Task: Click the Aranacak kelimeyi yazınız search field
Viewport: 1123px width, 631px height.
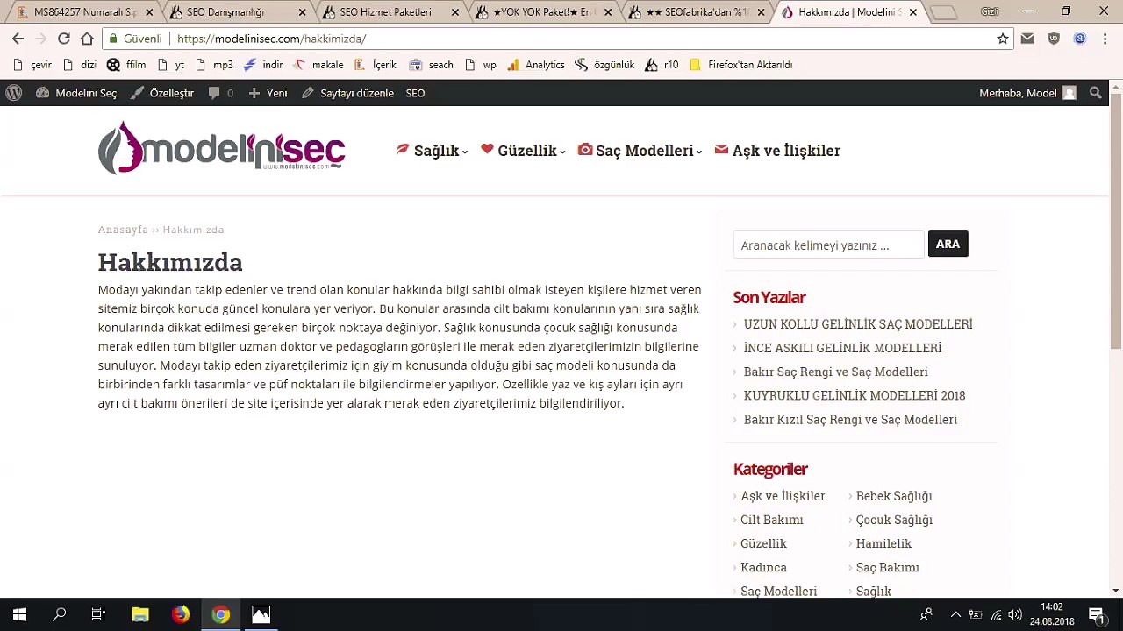Action: pos(829,245)
